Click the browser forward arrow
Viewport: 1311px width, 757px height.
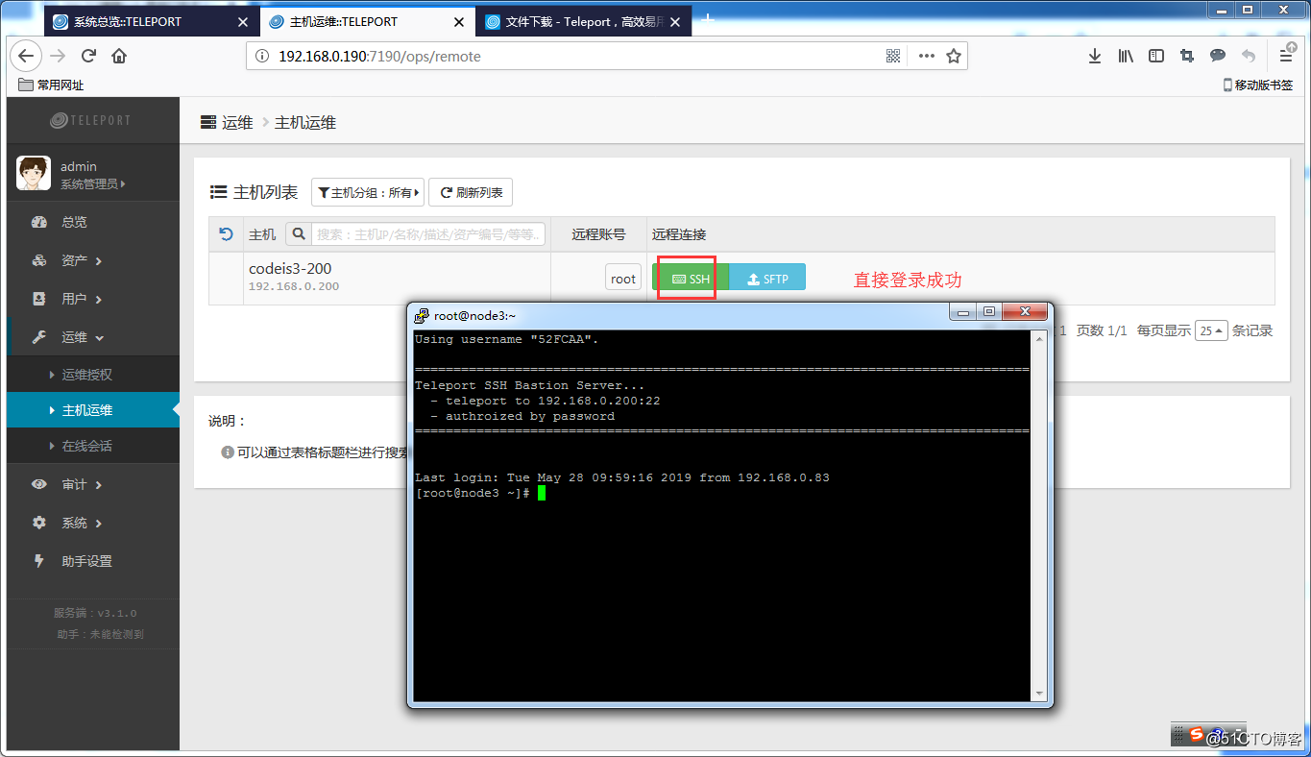click(58, 56)
